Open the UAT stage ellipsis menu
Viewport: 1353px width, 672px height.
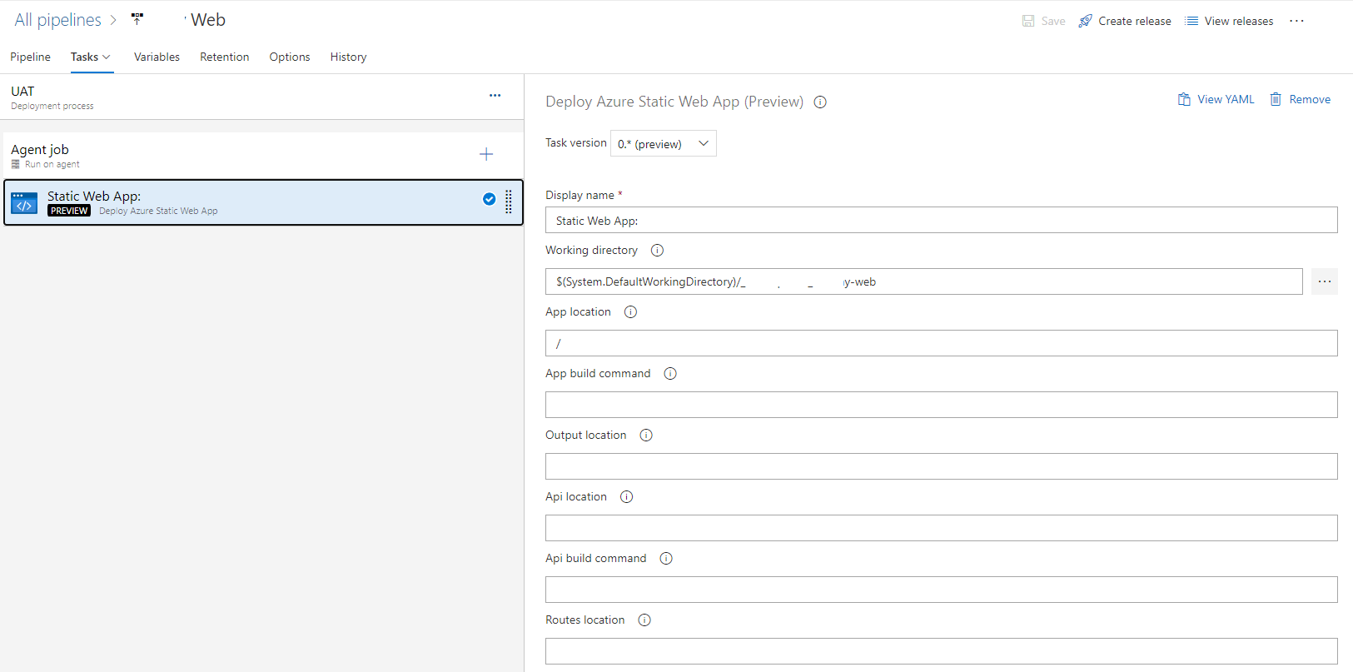495,96
